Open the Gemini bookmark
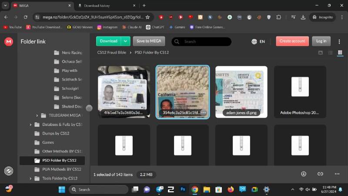The image size is (348, 196). (x=177, y=27)
